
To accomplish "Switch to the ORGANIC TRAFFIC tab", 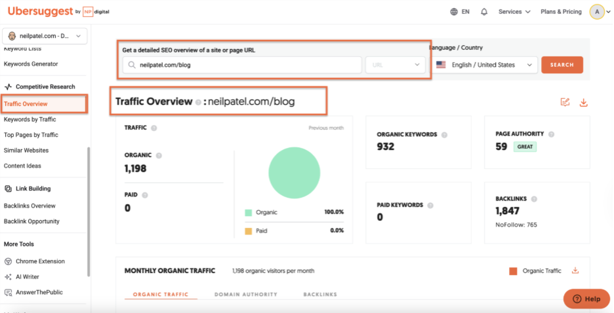I will 161,295.
